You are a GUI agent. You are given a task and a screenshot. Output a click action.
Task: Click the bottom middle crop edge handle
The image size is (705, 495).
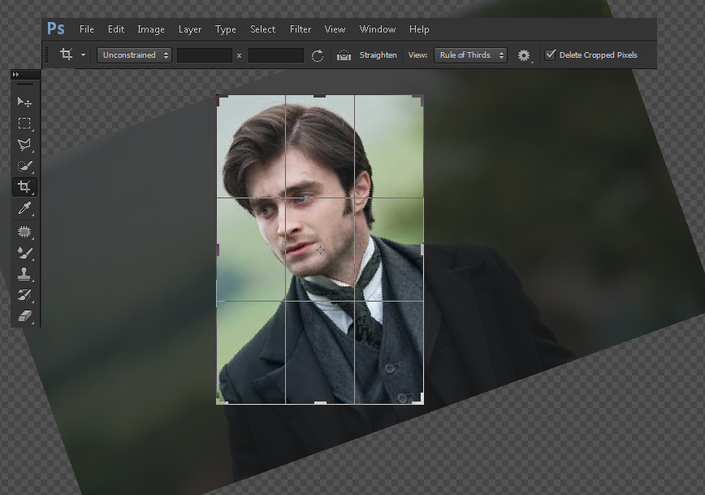coord(320,403)
